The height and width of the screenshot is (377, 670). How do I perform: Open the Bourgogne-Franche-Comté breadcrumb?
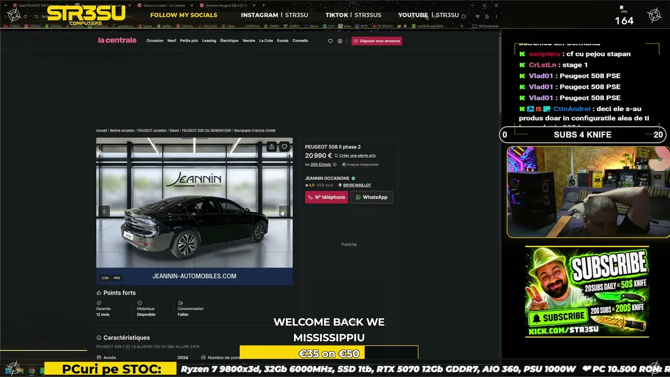point(255,130)
